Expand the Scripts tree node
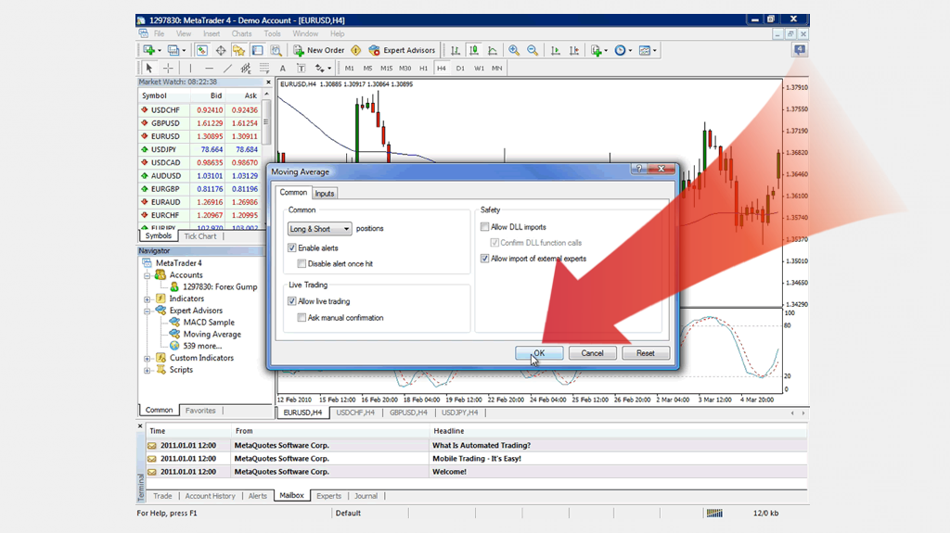950x533 pixels. click(148, 370)
